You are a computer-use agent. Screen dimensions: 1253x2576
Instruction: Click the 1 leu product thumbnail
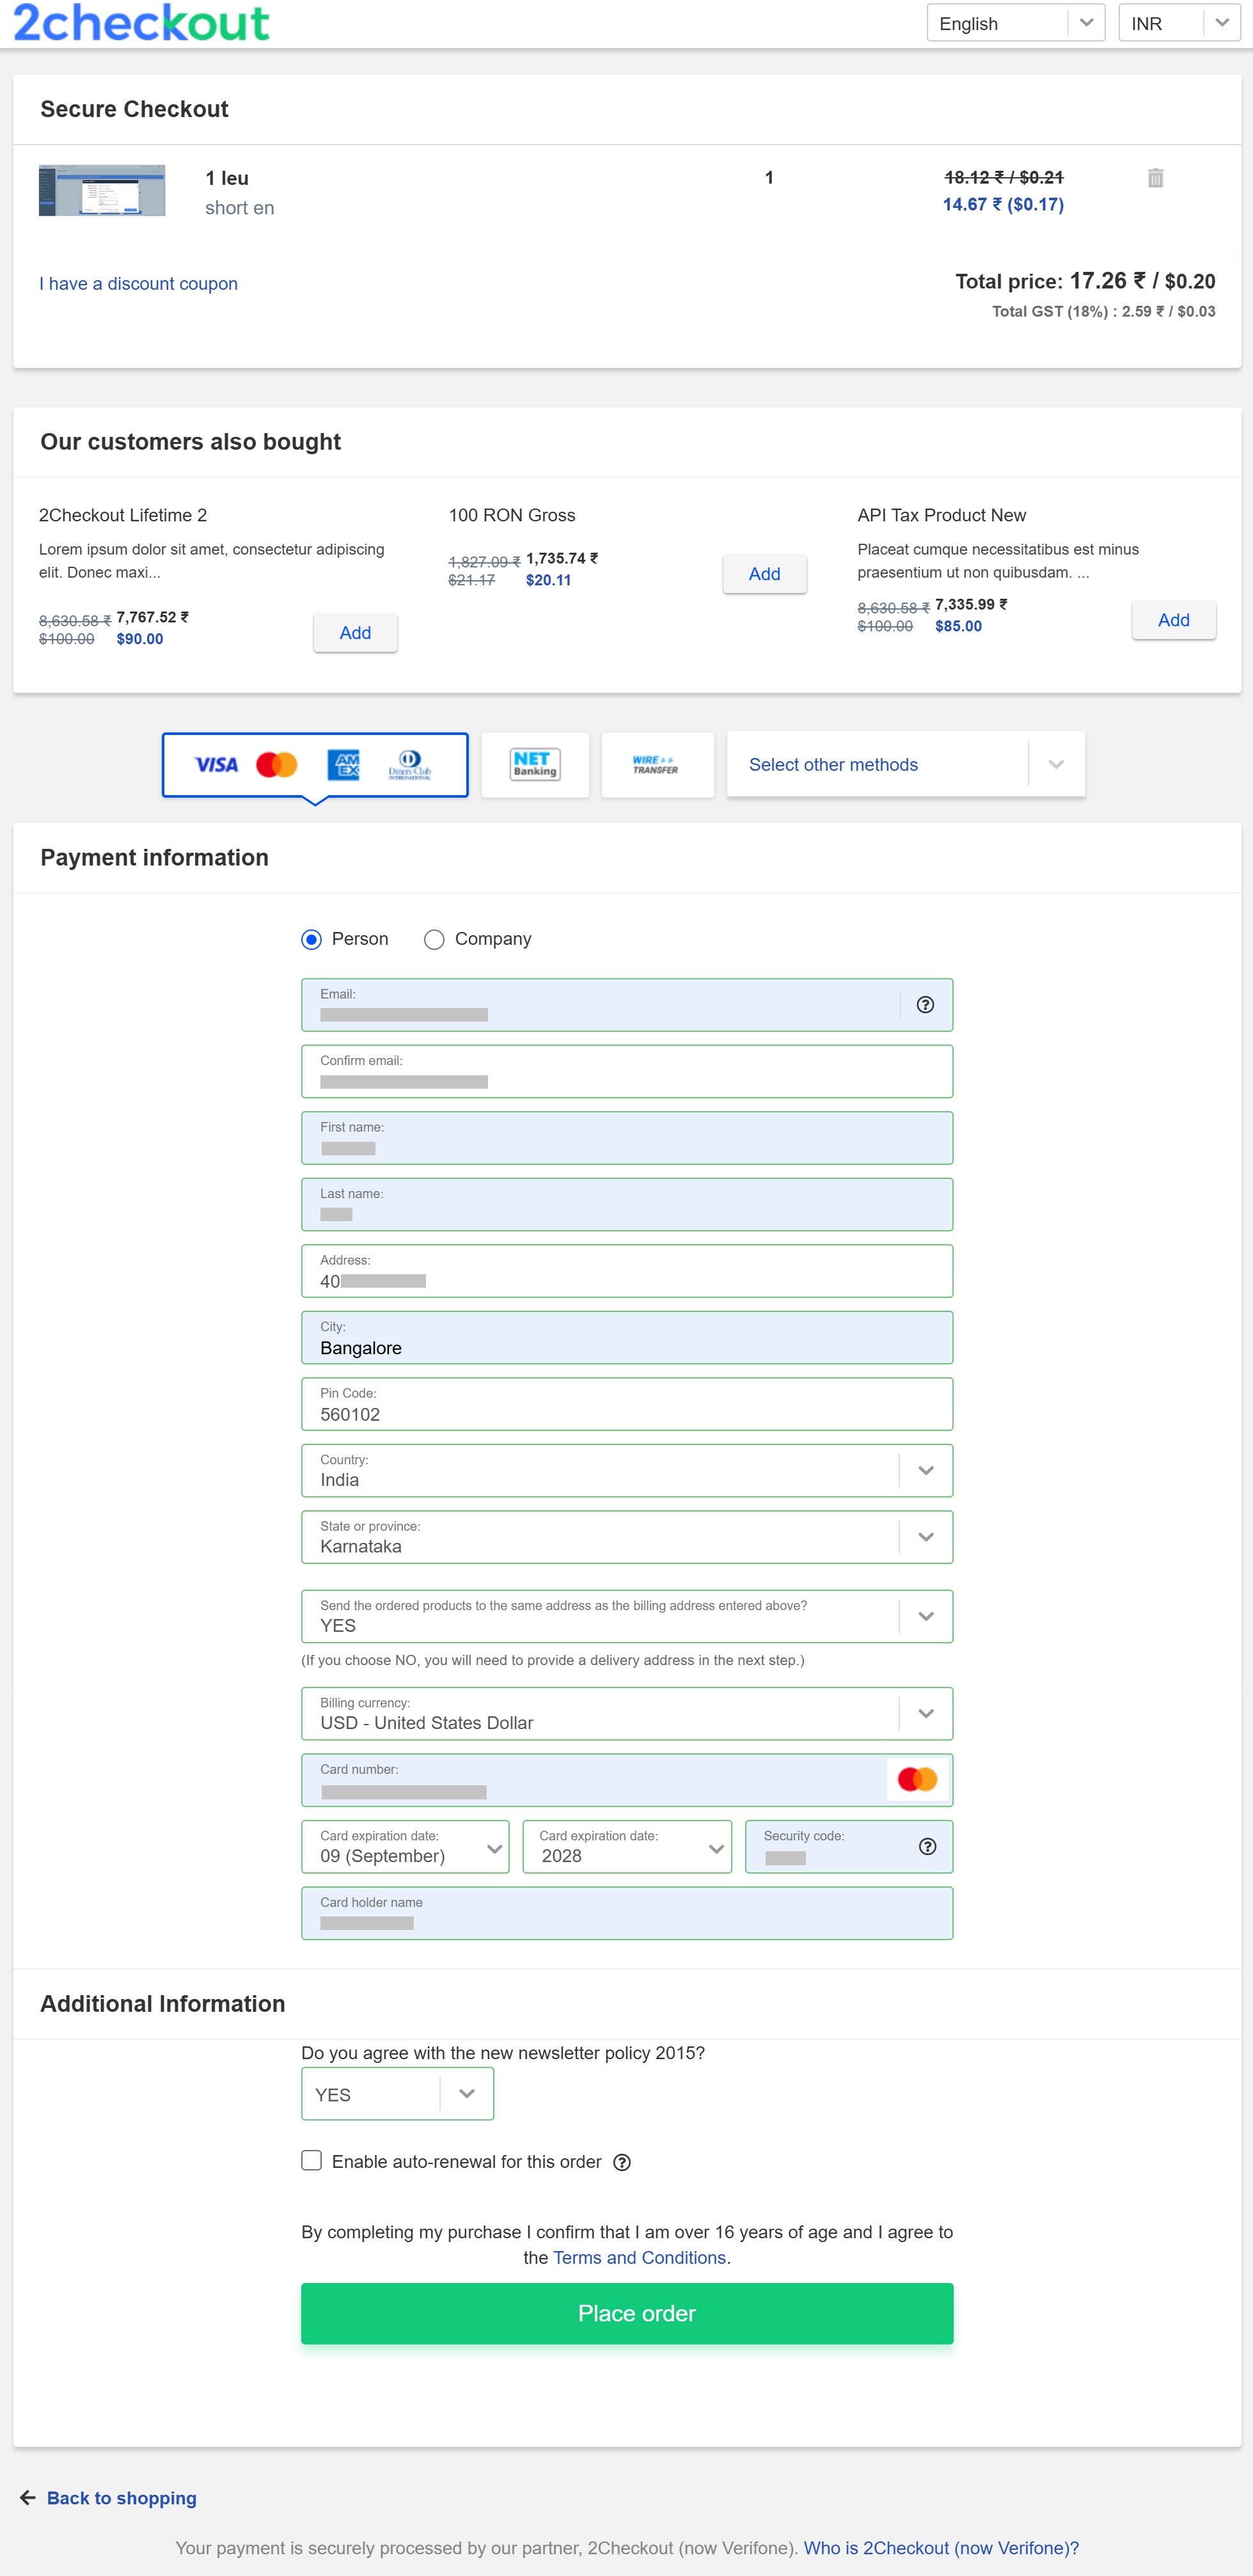click(x=102, y=191)
